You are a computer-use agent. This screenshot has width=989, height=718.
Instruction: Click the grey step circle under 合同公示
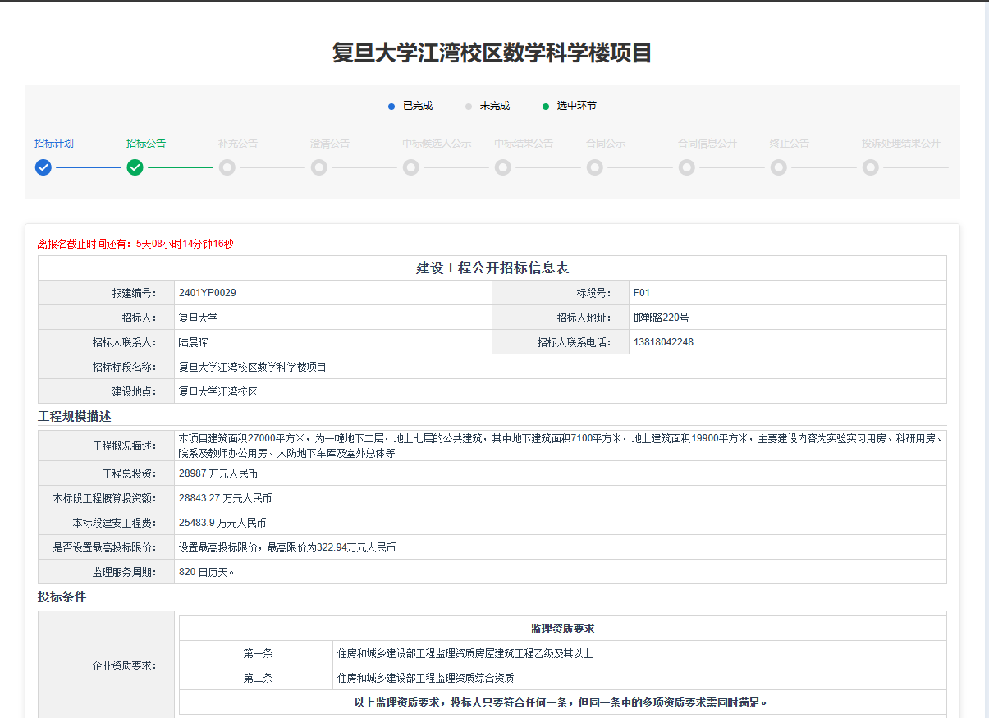(x=595, y=167)
